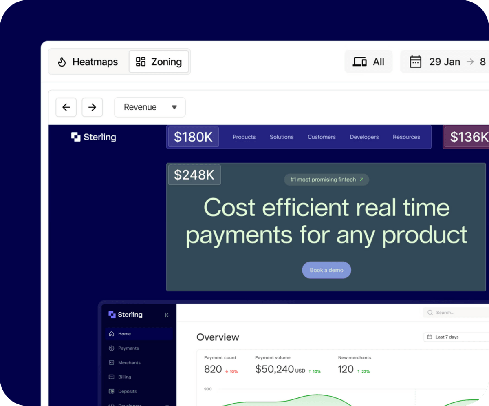Open Merchants in the dashboard sidebar
Image resolution: width=489 pixels, height=406 pixels.
pos(139,362)
